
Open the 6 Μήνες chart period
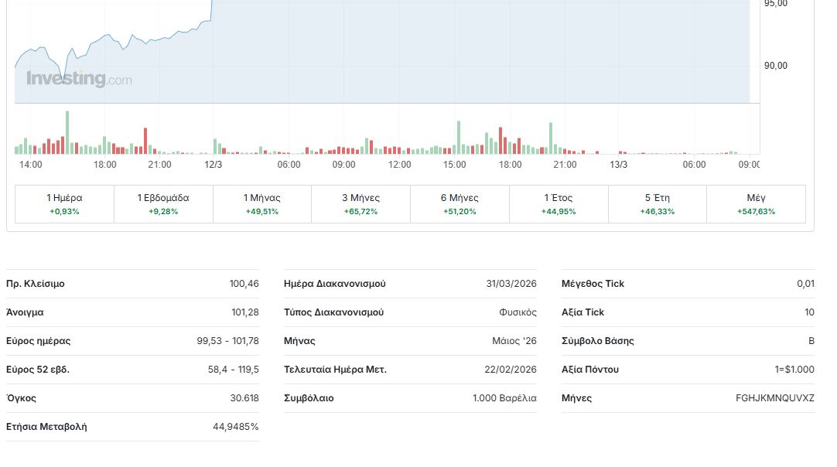(459, 204)
